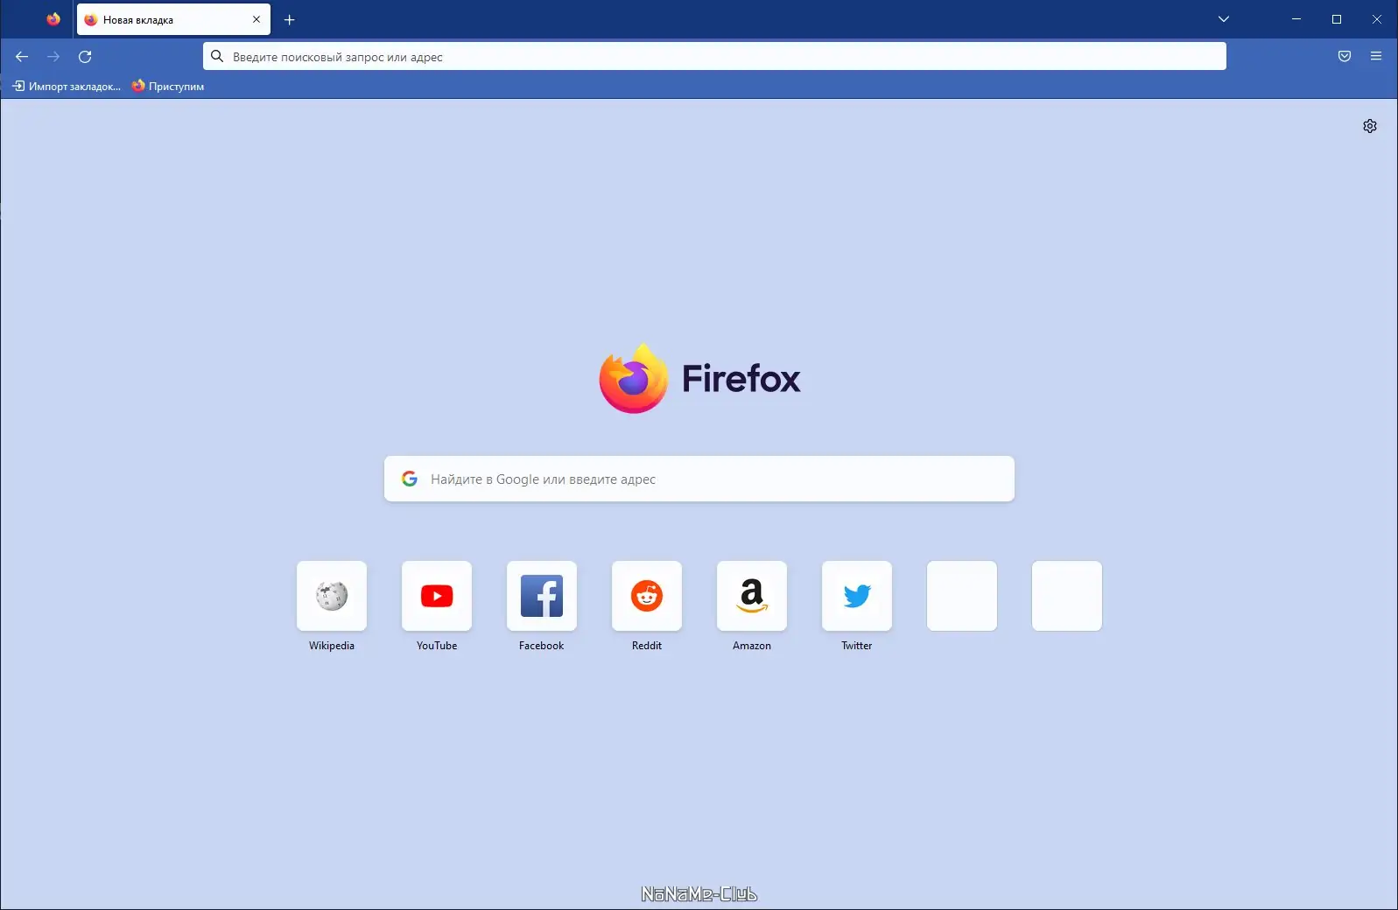Click the Google logo in the search box
Screen dimensions: 1398x910
click(410, 479)
